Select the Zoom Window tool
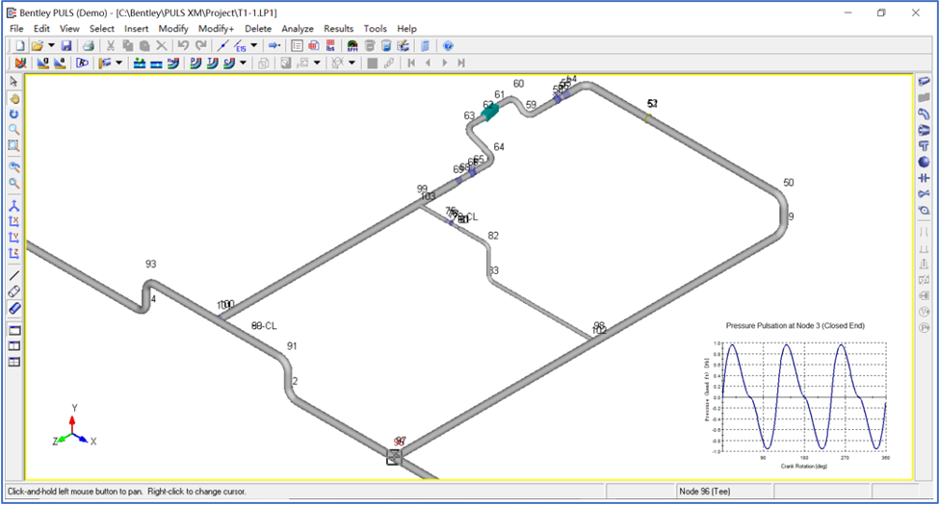939x506 pixels. [13, 146]
